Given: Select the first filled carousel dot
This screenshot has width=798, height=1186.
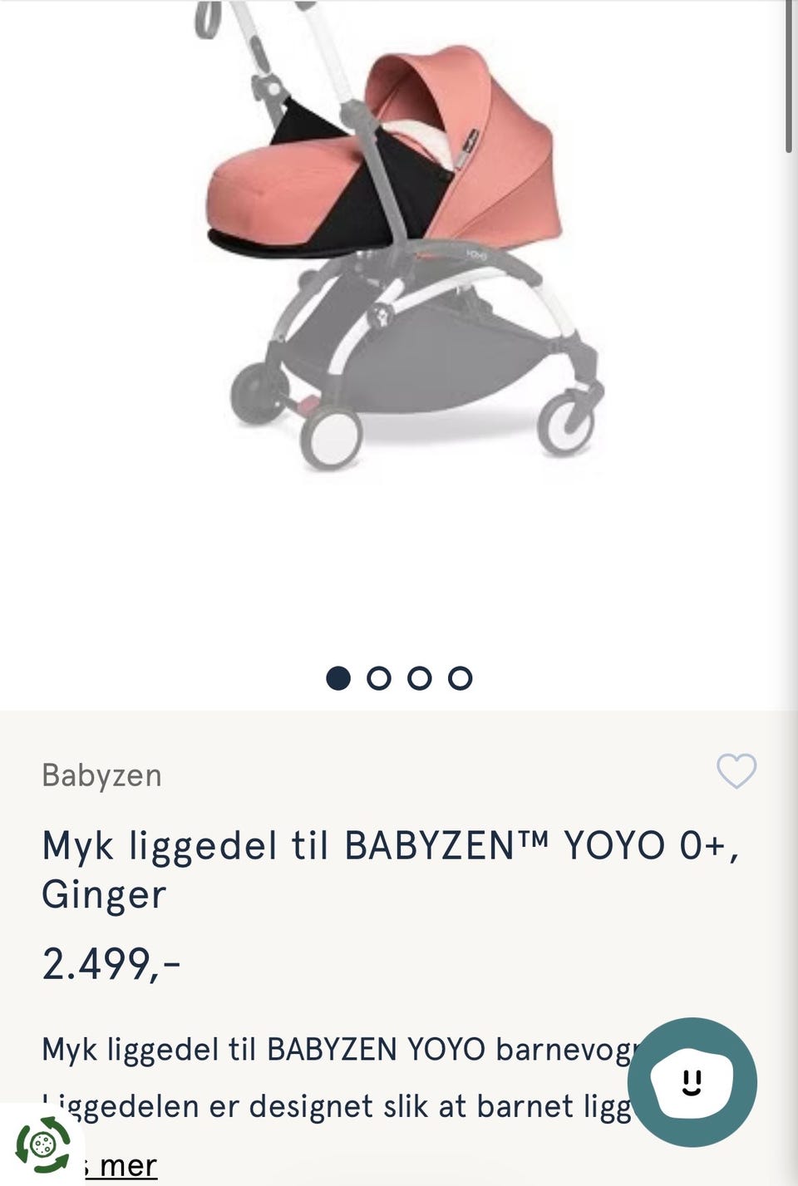Looking at the screenshot, I should pyautogui.click(x=338, y=678).
